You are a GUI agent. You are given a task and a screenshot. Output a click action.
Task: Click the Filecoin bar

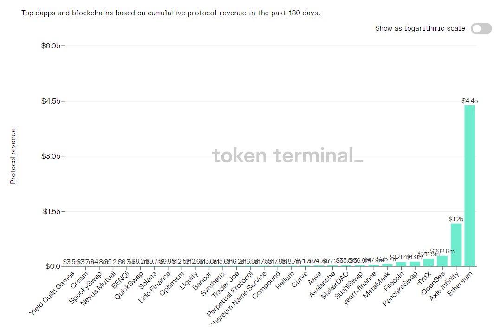401,264
